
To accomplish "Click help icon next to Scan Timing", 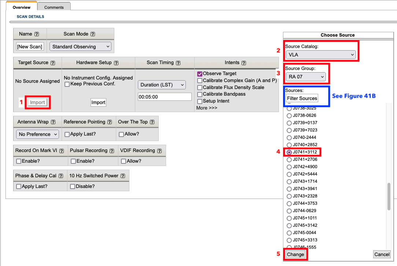I will (x=178, y=63).
